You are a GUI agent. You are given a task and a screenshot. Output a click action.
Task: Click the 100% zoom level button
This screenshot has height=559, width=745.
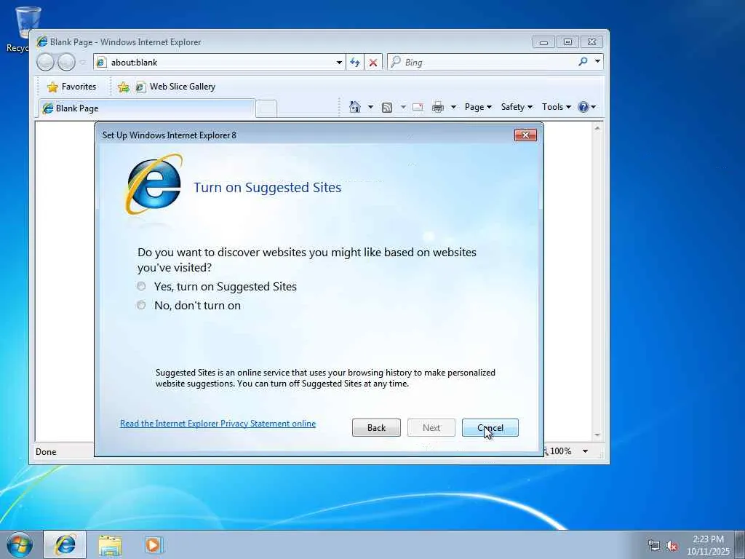pos(559,451)
